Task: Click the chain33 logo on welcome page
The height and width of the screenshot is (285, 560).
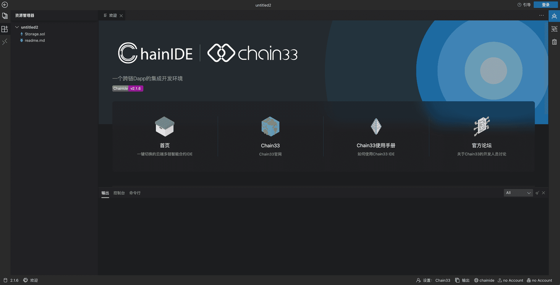Action: 253,53
